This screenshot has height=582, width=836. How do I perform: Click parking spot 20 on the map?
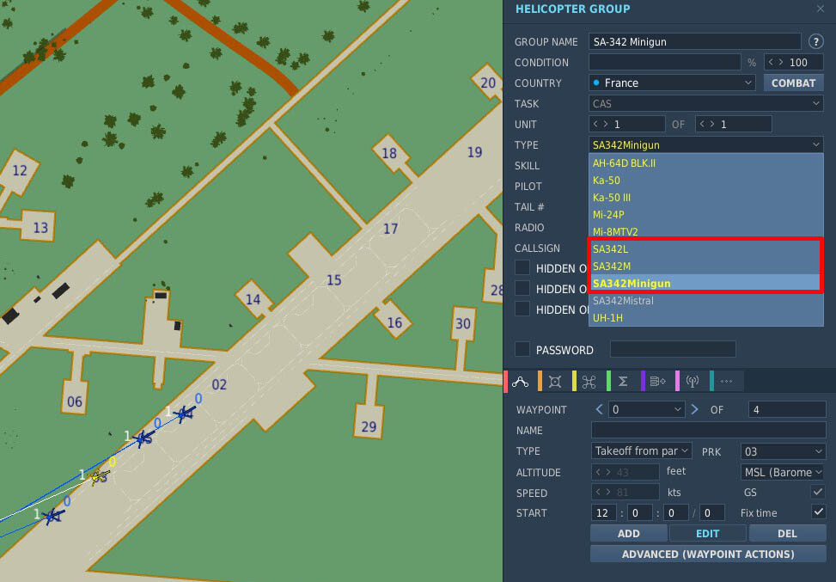coord(488,83)
